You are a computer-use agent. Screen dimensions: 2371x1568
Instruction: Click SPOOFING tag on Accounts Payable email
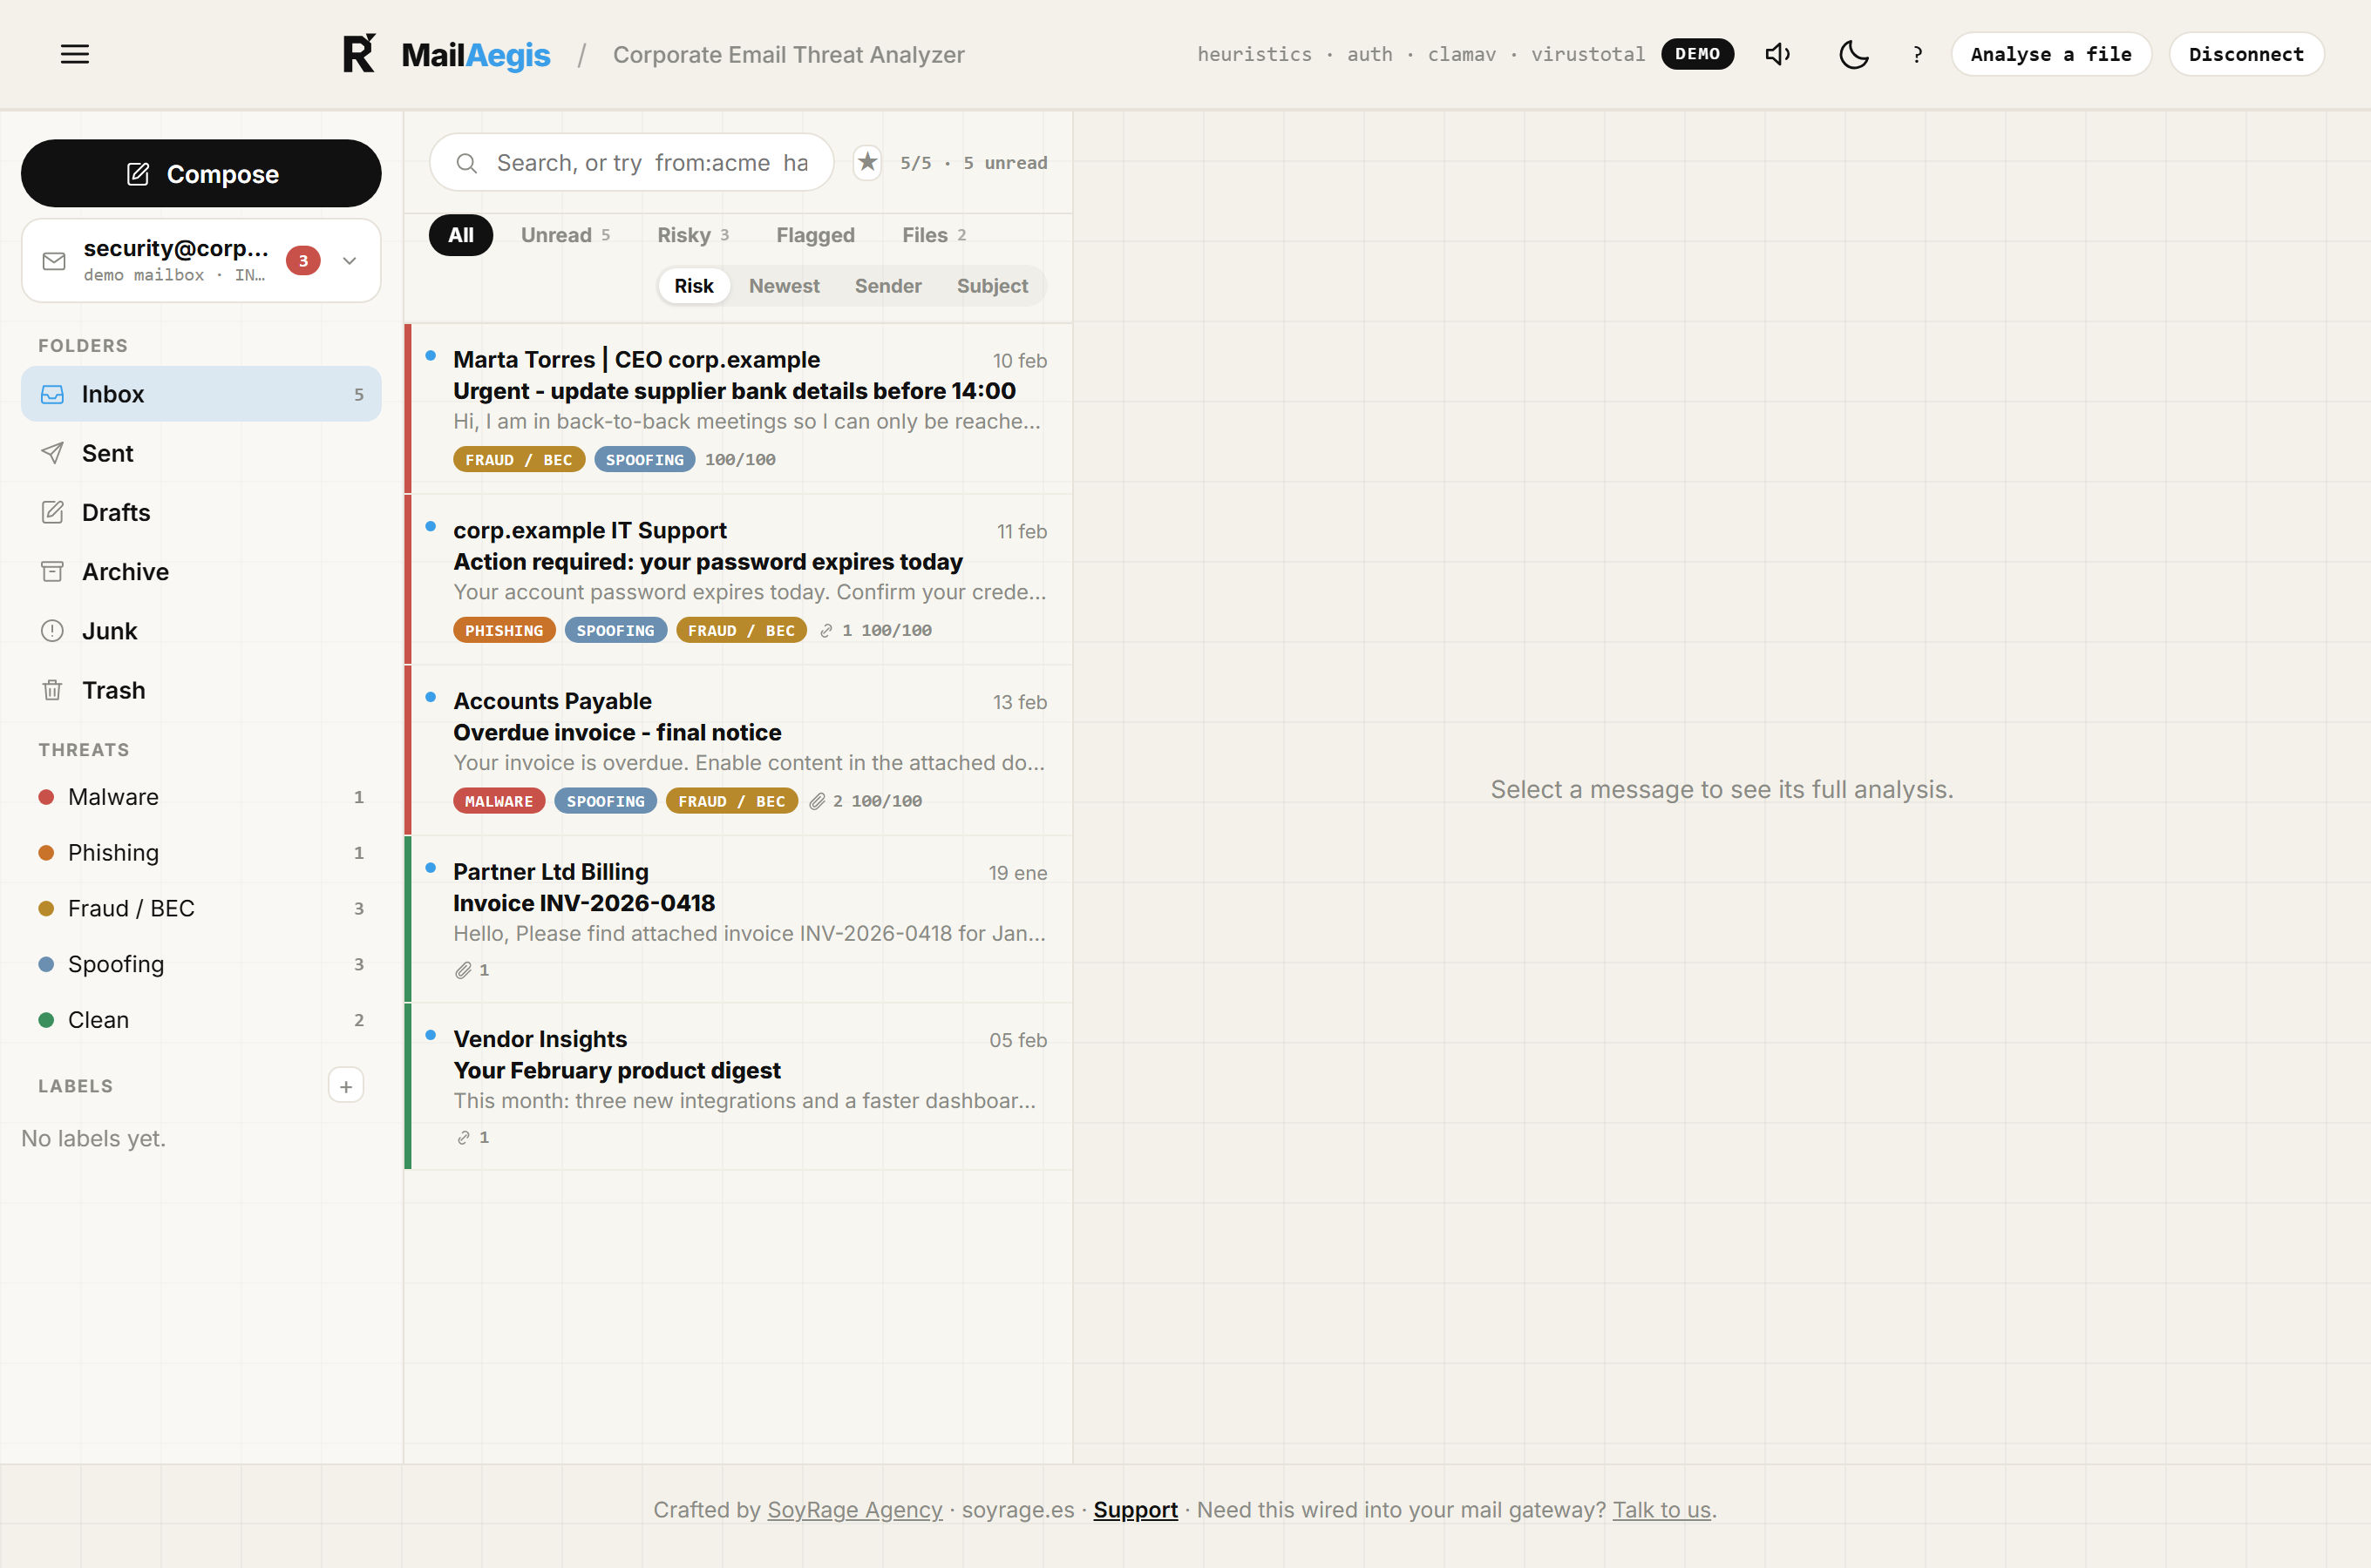click(605, 801)
